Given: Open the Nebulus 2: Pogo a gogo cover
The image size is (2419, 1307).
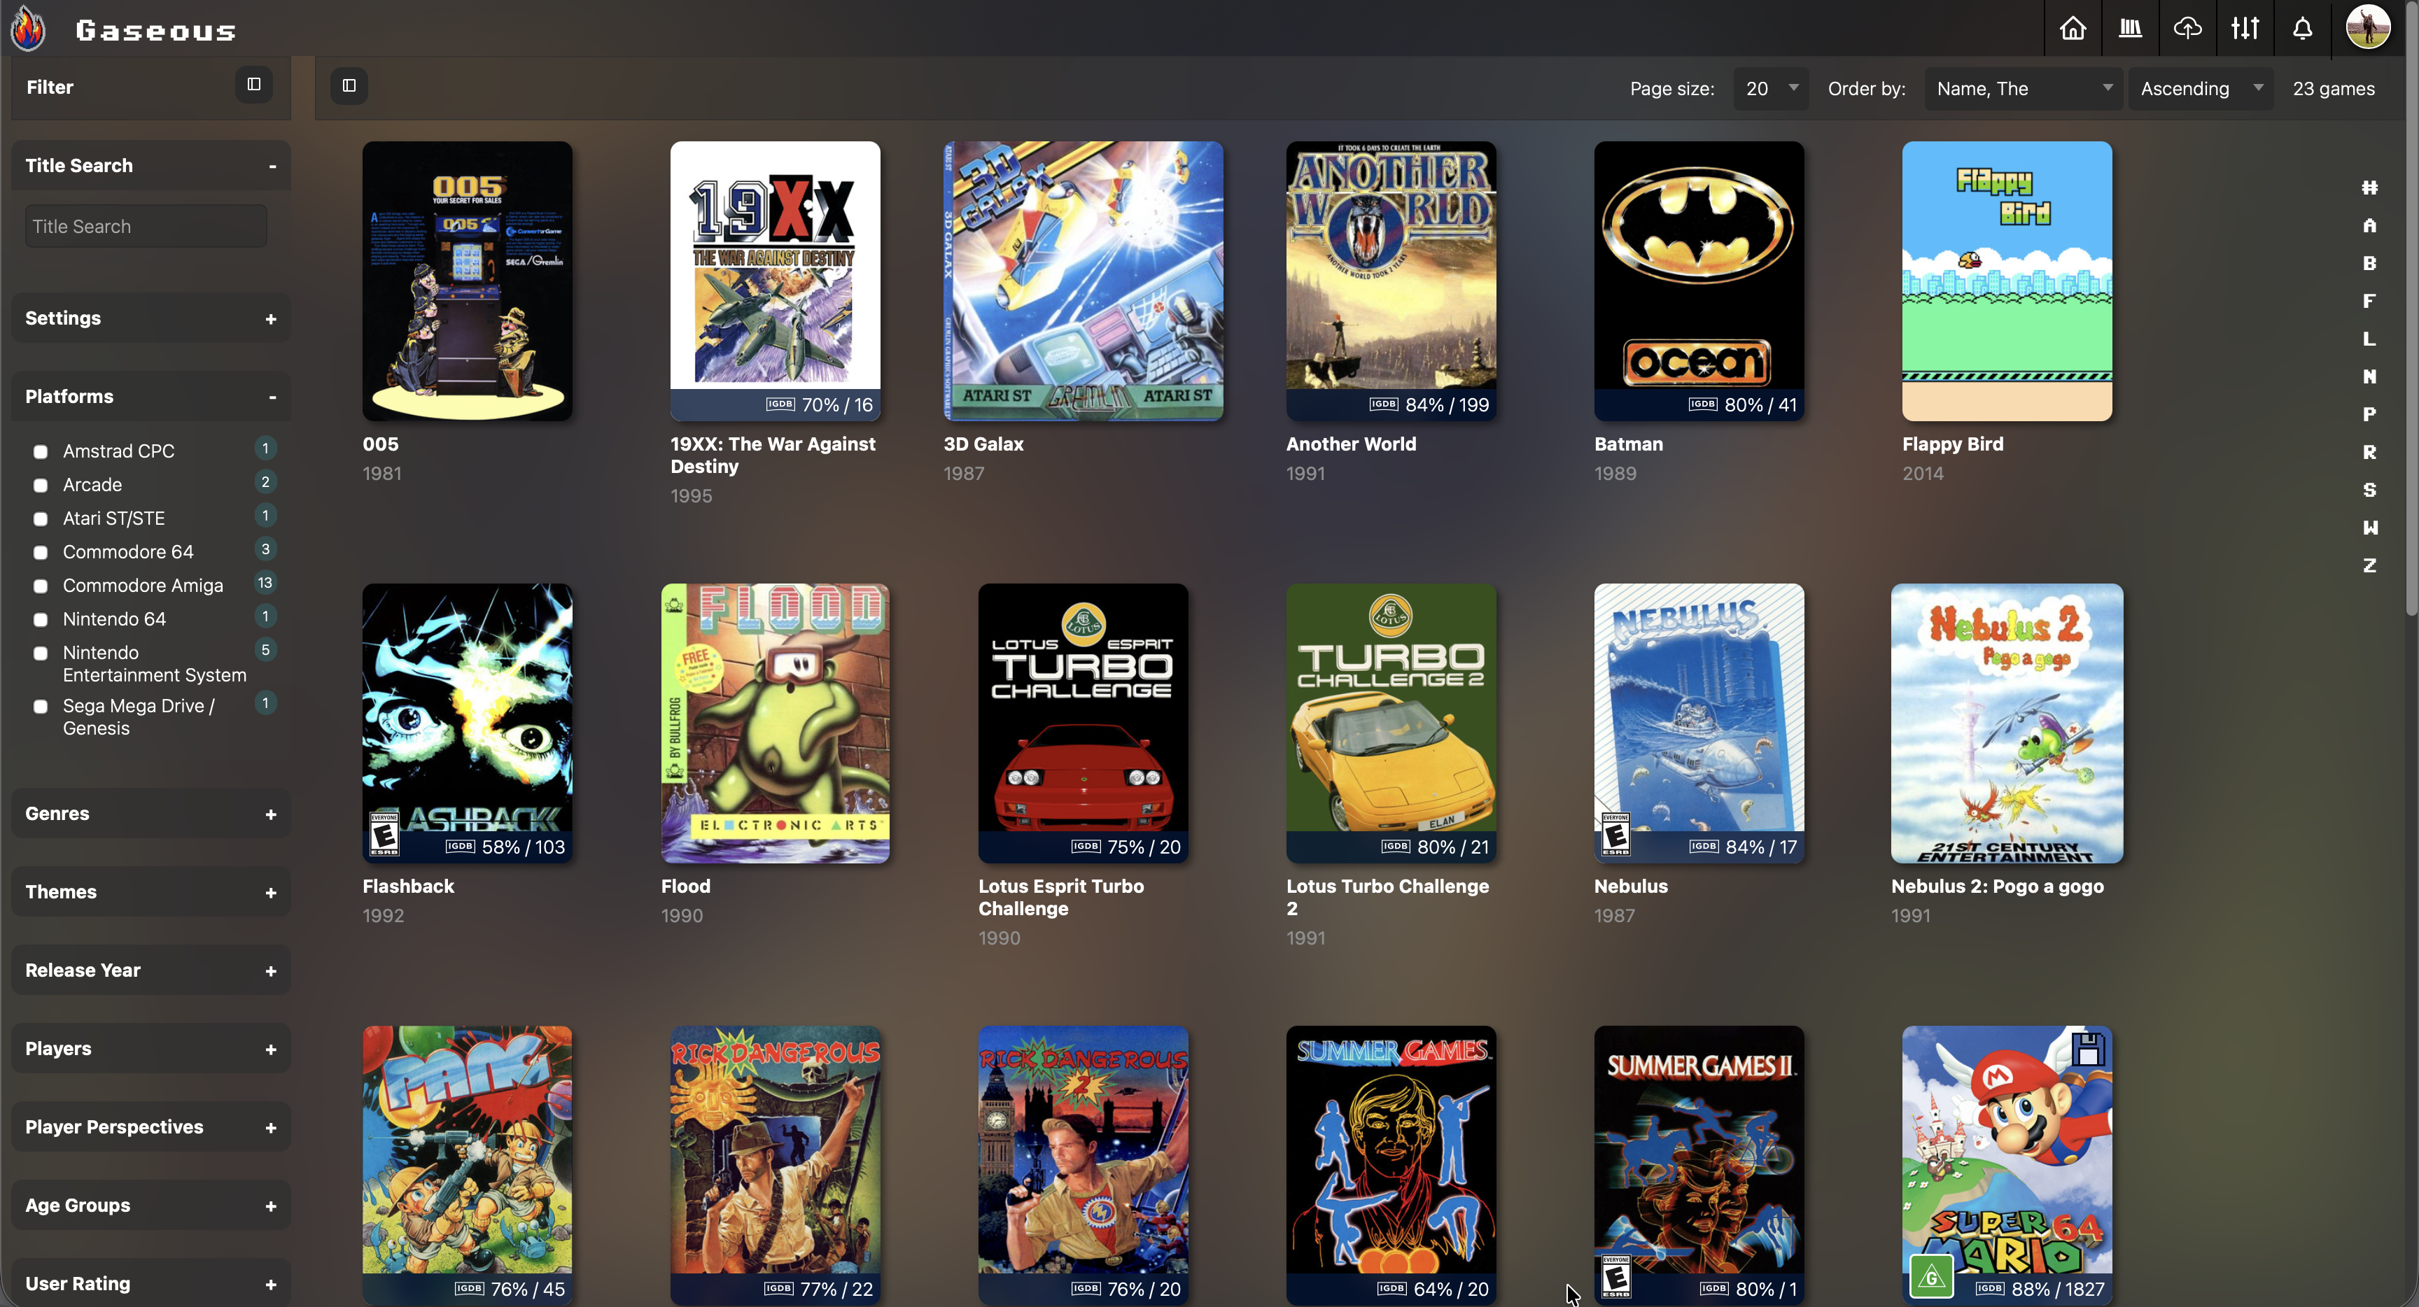Looking at the screenshot, I should (2007, 723).
